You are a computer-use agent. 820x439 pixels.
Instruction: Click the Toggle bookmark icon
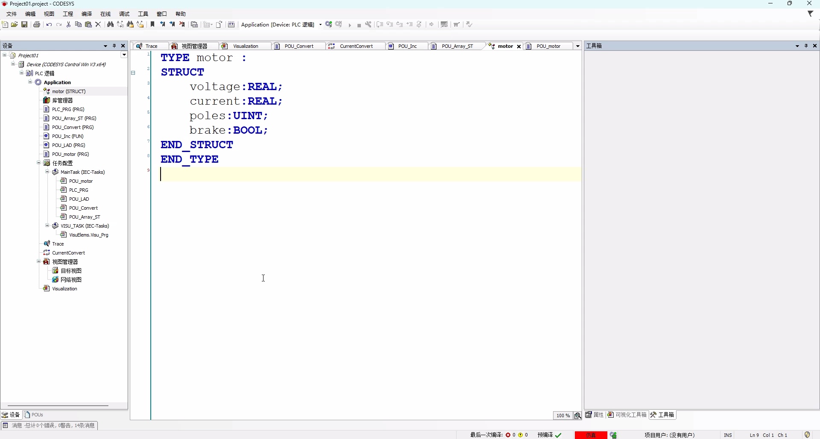[x=152, y=24]
